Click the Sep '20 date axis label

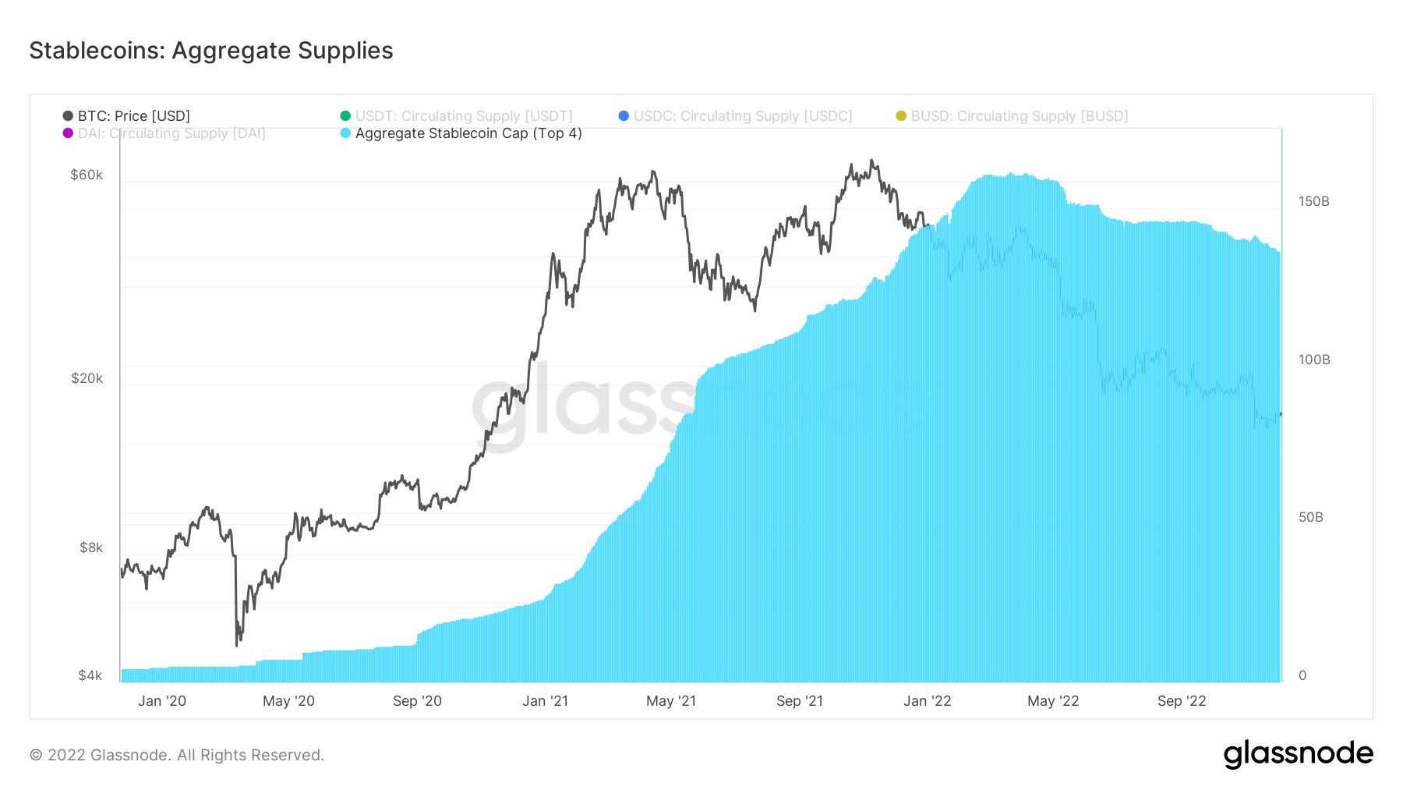[417, 701]
